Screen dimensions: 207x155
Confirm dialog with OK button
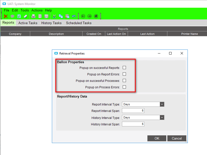157,138
